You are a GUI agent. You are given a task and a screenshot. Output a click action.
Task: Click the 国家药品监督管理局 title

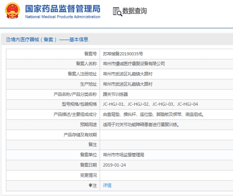[x=63, y=9]
